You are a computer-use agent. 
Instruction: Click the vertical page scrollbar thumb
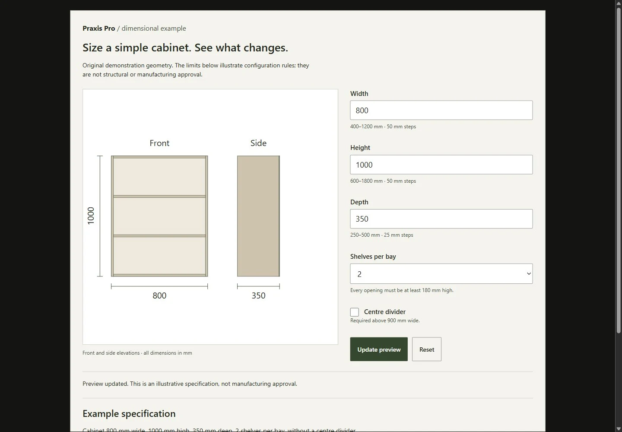[x=619, y=171]
